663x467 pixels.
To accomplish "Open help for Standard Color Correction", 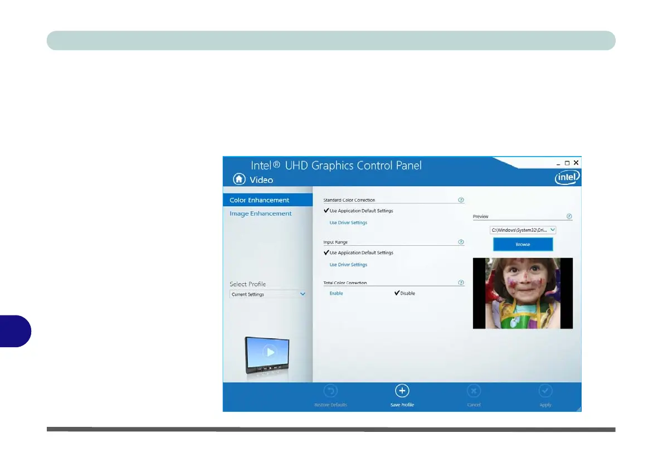I will pyautogui.click(x=461, y=200).
